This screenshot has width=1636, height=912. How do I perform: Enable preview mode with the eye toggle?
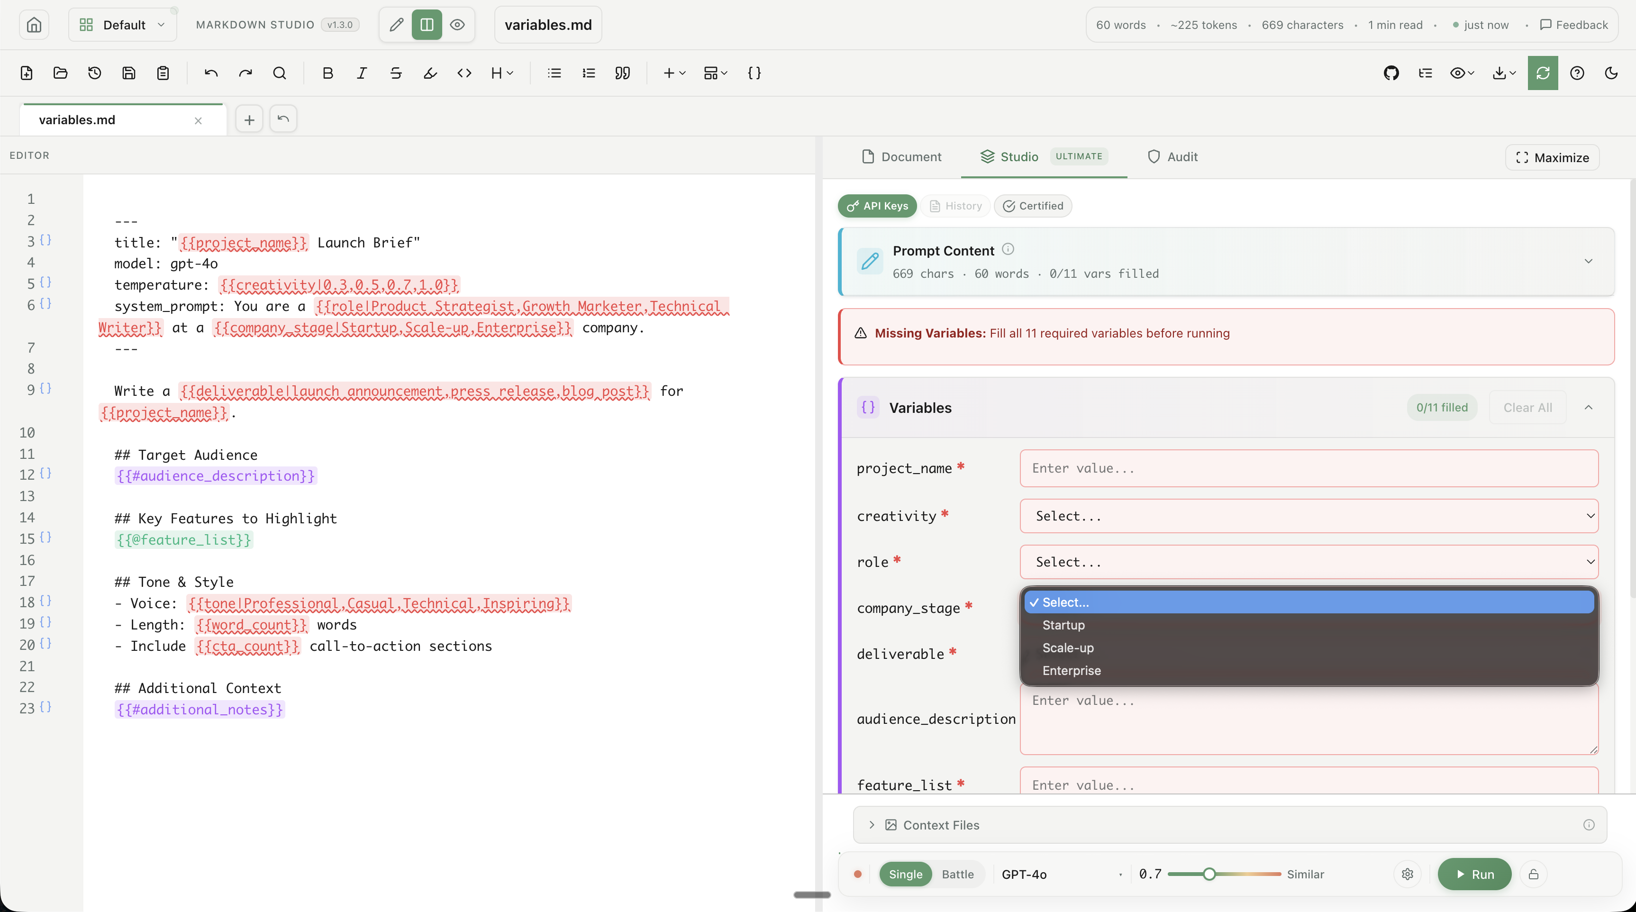coord(457,25)
